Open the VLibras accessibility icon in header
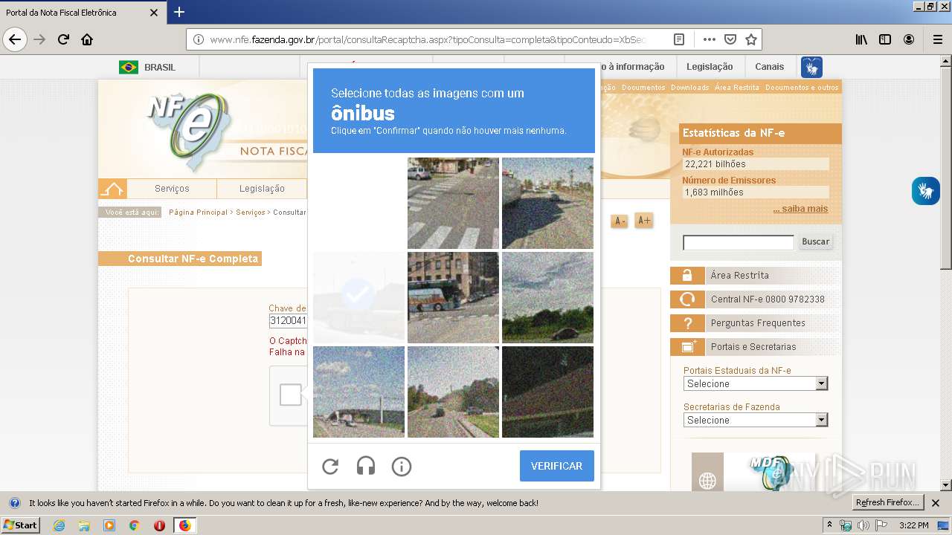The image size is (952, 535). (x=811, y=67)
